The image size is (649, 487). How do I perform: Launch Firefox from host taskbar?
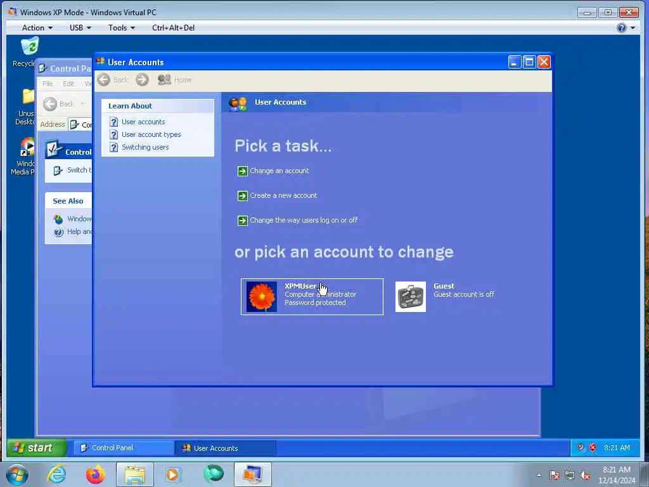click(96, 474)
